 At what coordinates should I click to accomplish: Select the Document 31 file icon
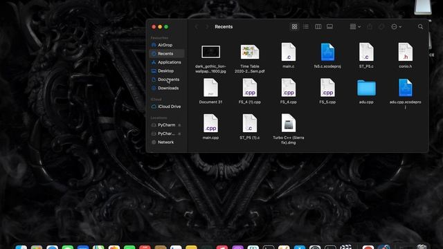(210, 88)
